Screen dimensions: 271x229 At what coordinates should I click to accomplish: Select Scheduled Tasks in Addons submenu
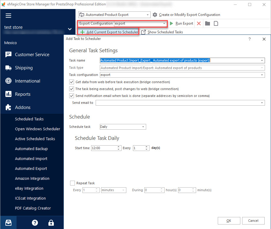[x=29, y=119]
